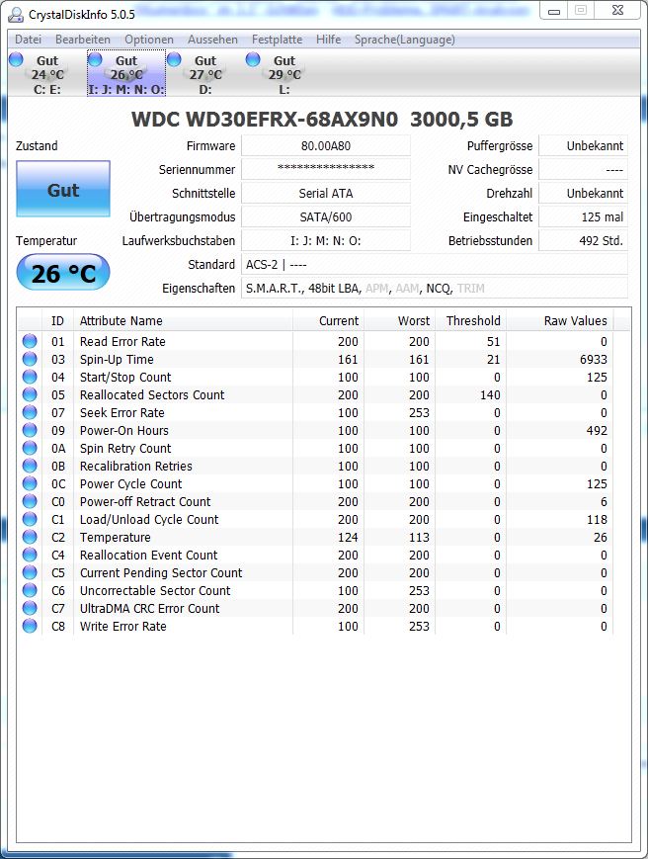This screenshot has width=648, height=859.
Task: Click the status orb for Write Error Rate
Action: [30, 626]
